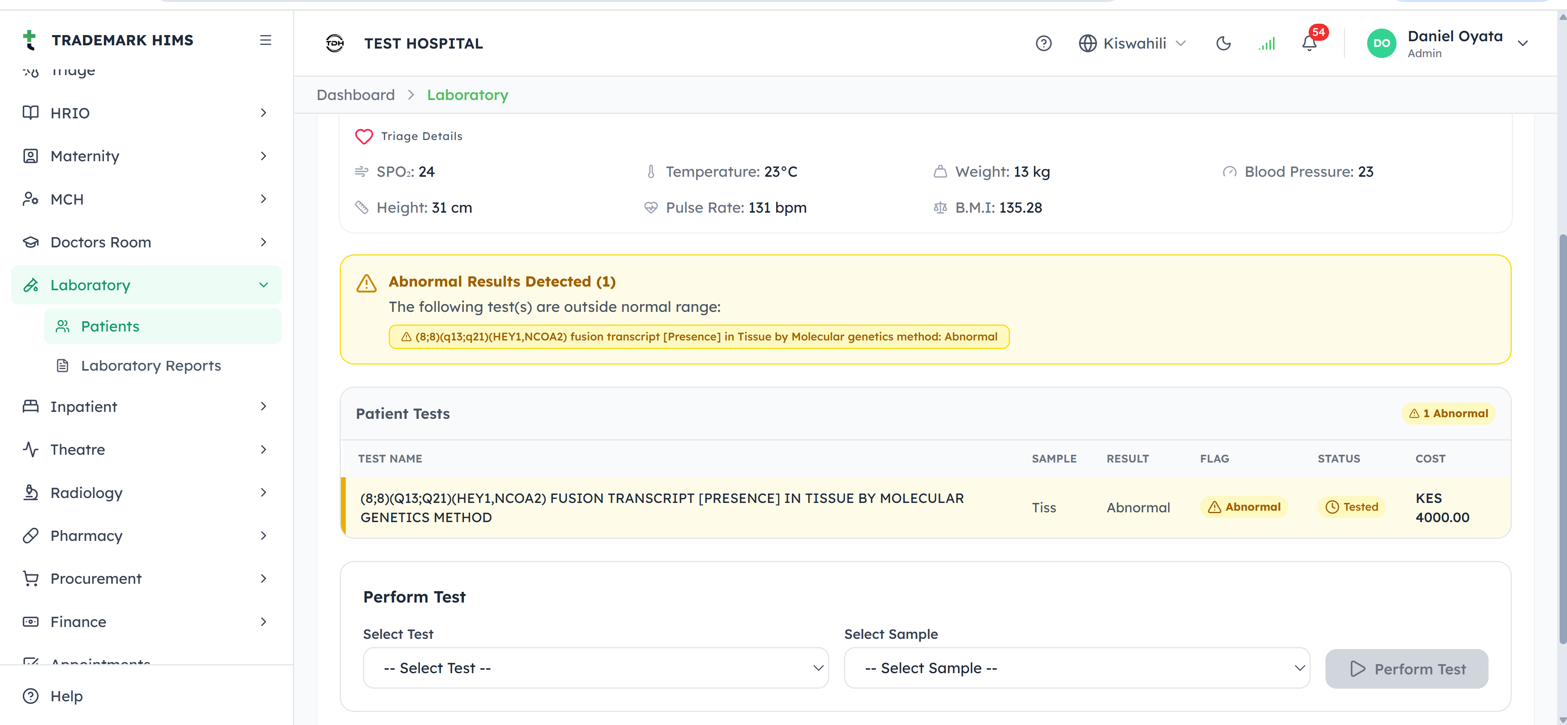Viewport: 1567px width, 725px height.
Task: Click the Radiology scanner icon
Action: pyautogui.click(x=30, y=493)
